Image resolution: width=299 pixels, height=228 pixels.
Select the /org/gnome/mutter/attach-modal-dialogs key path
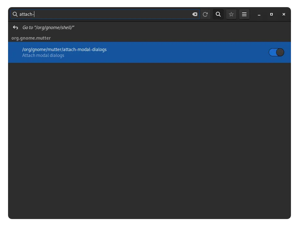click(x=64, y=49)
